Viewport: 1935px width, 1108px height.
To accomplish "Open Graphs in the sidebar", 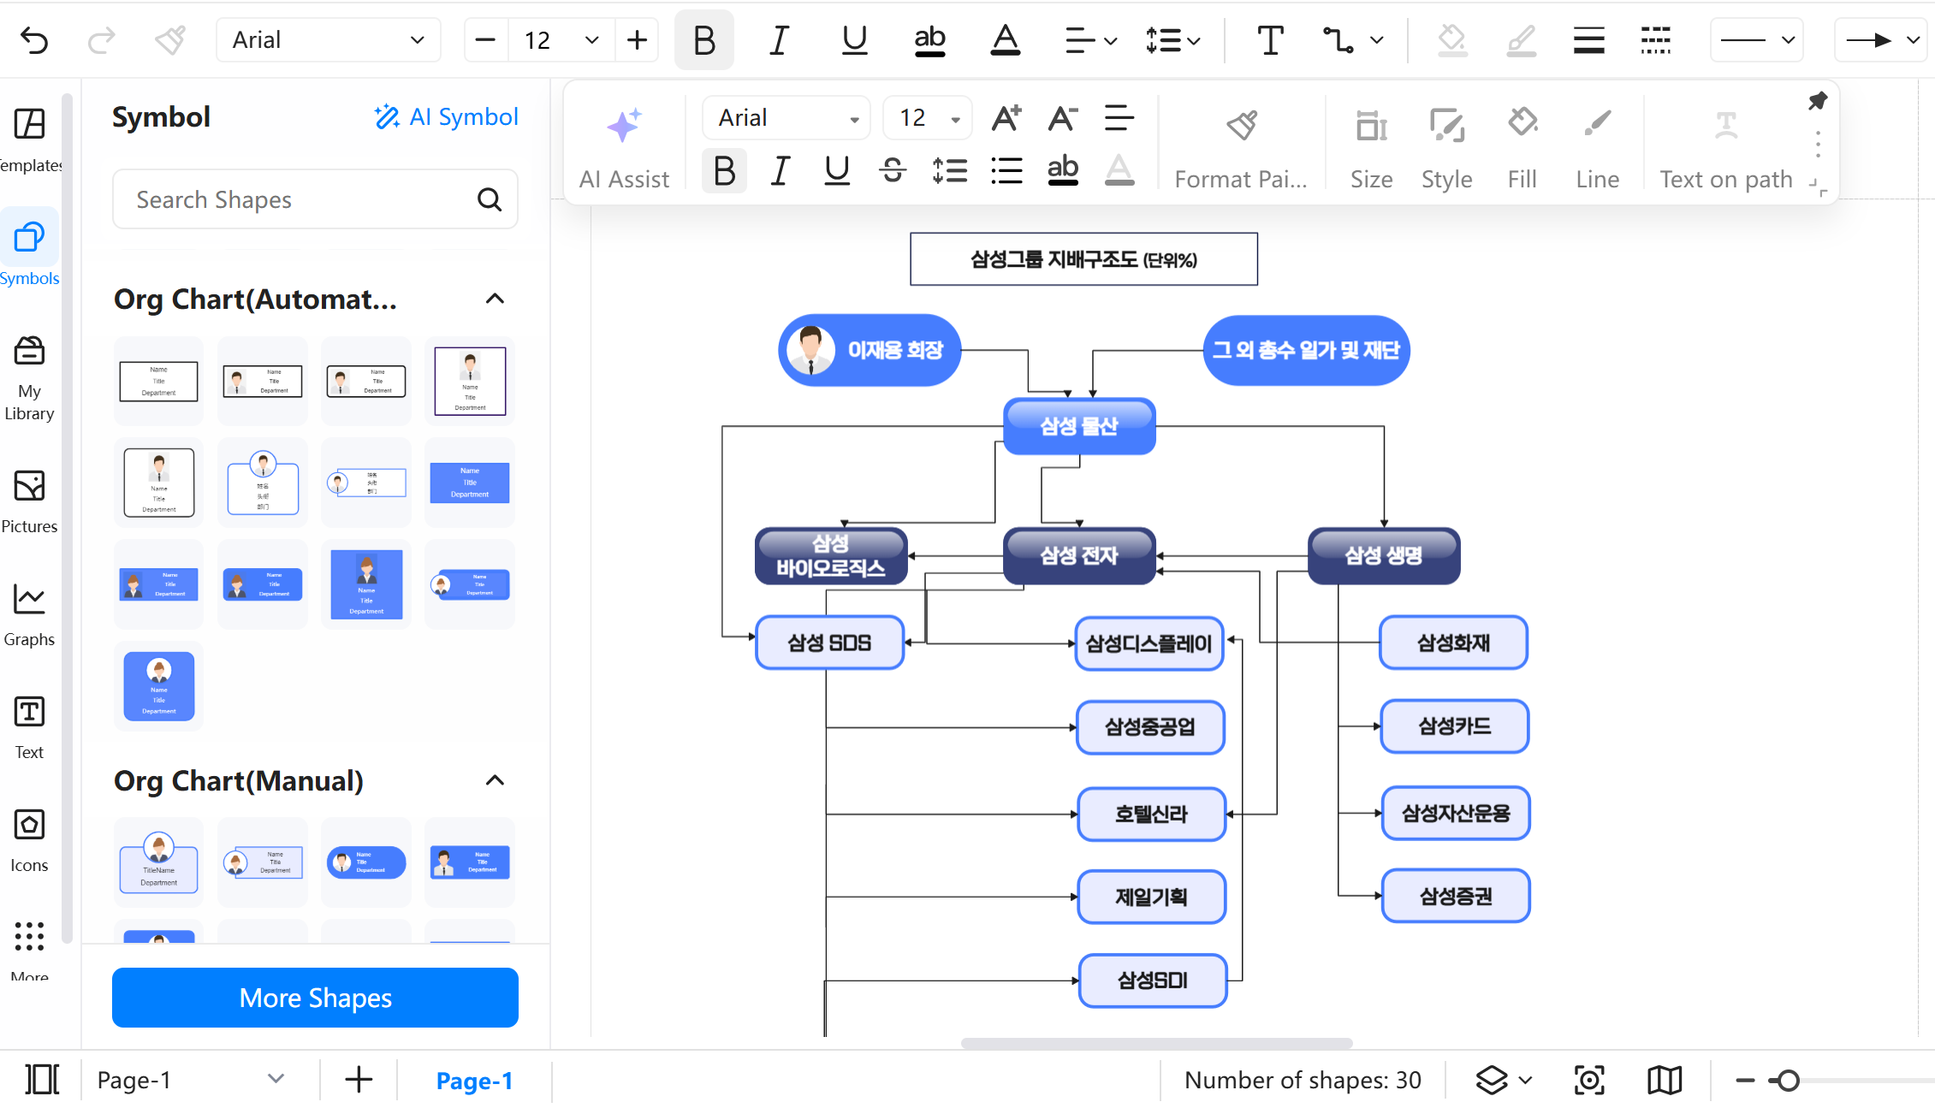I will pyautogui.click(x=29, y=615).
